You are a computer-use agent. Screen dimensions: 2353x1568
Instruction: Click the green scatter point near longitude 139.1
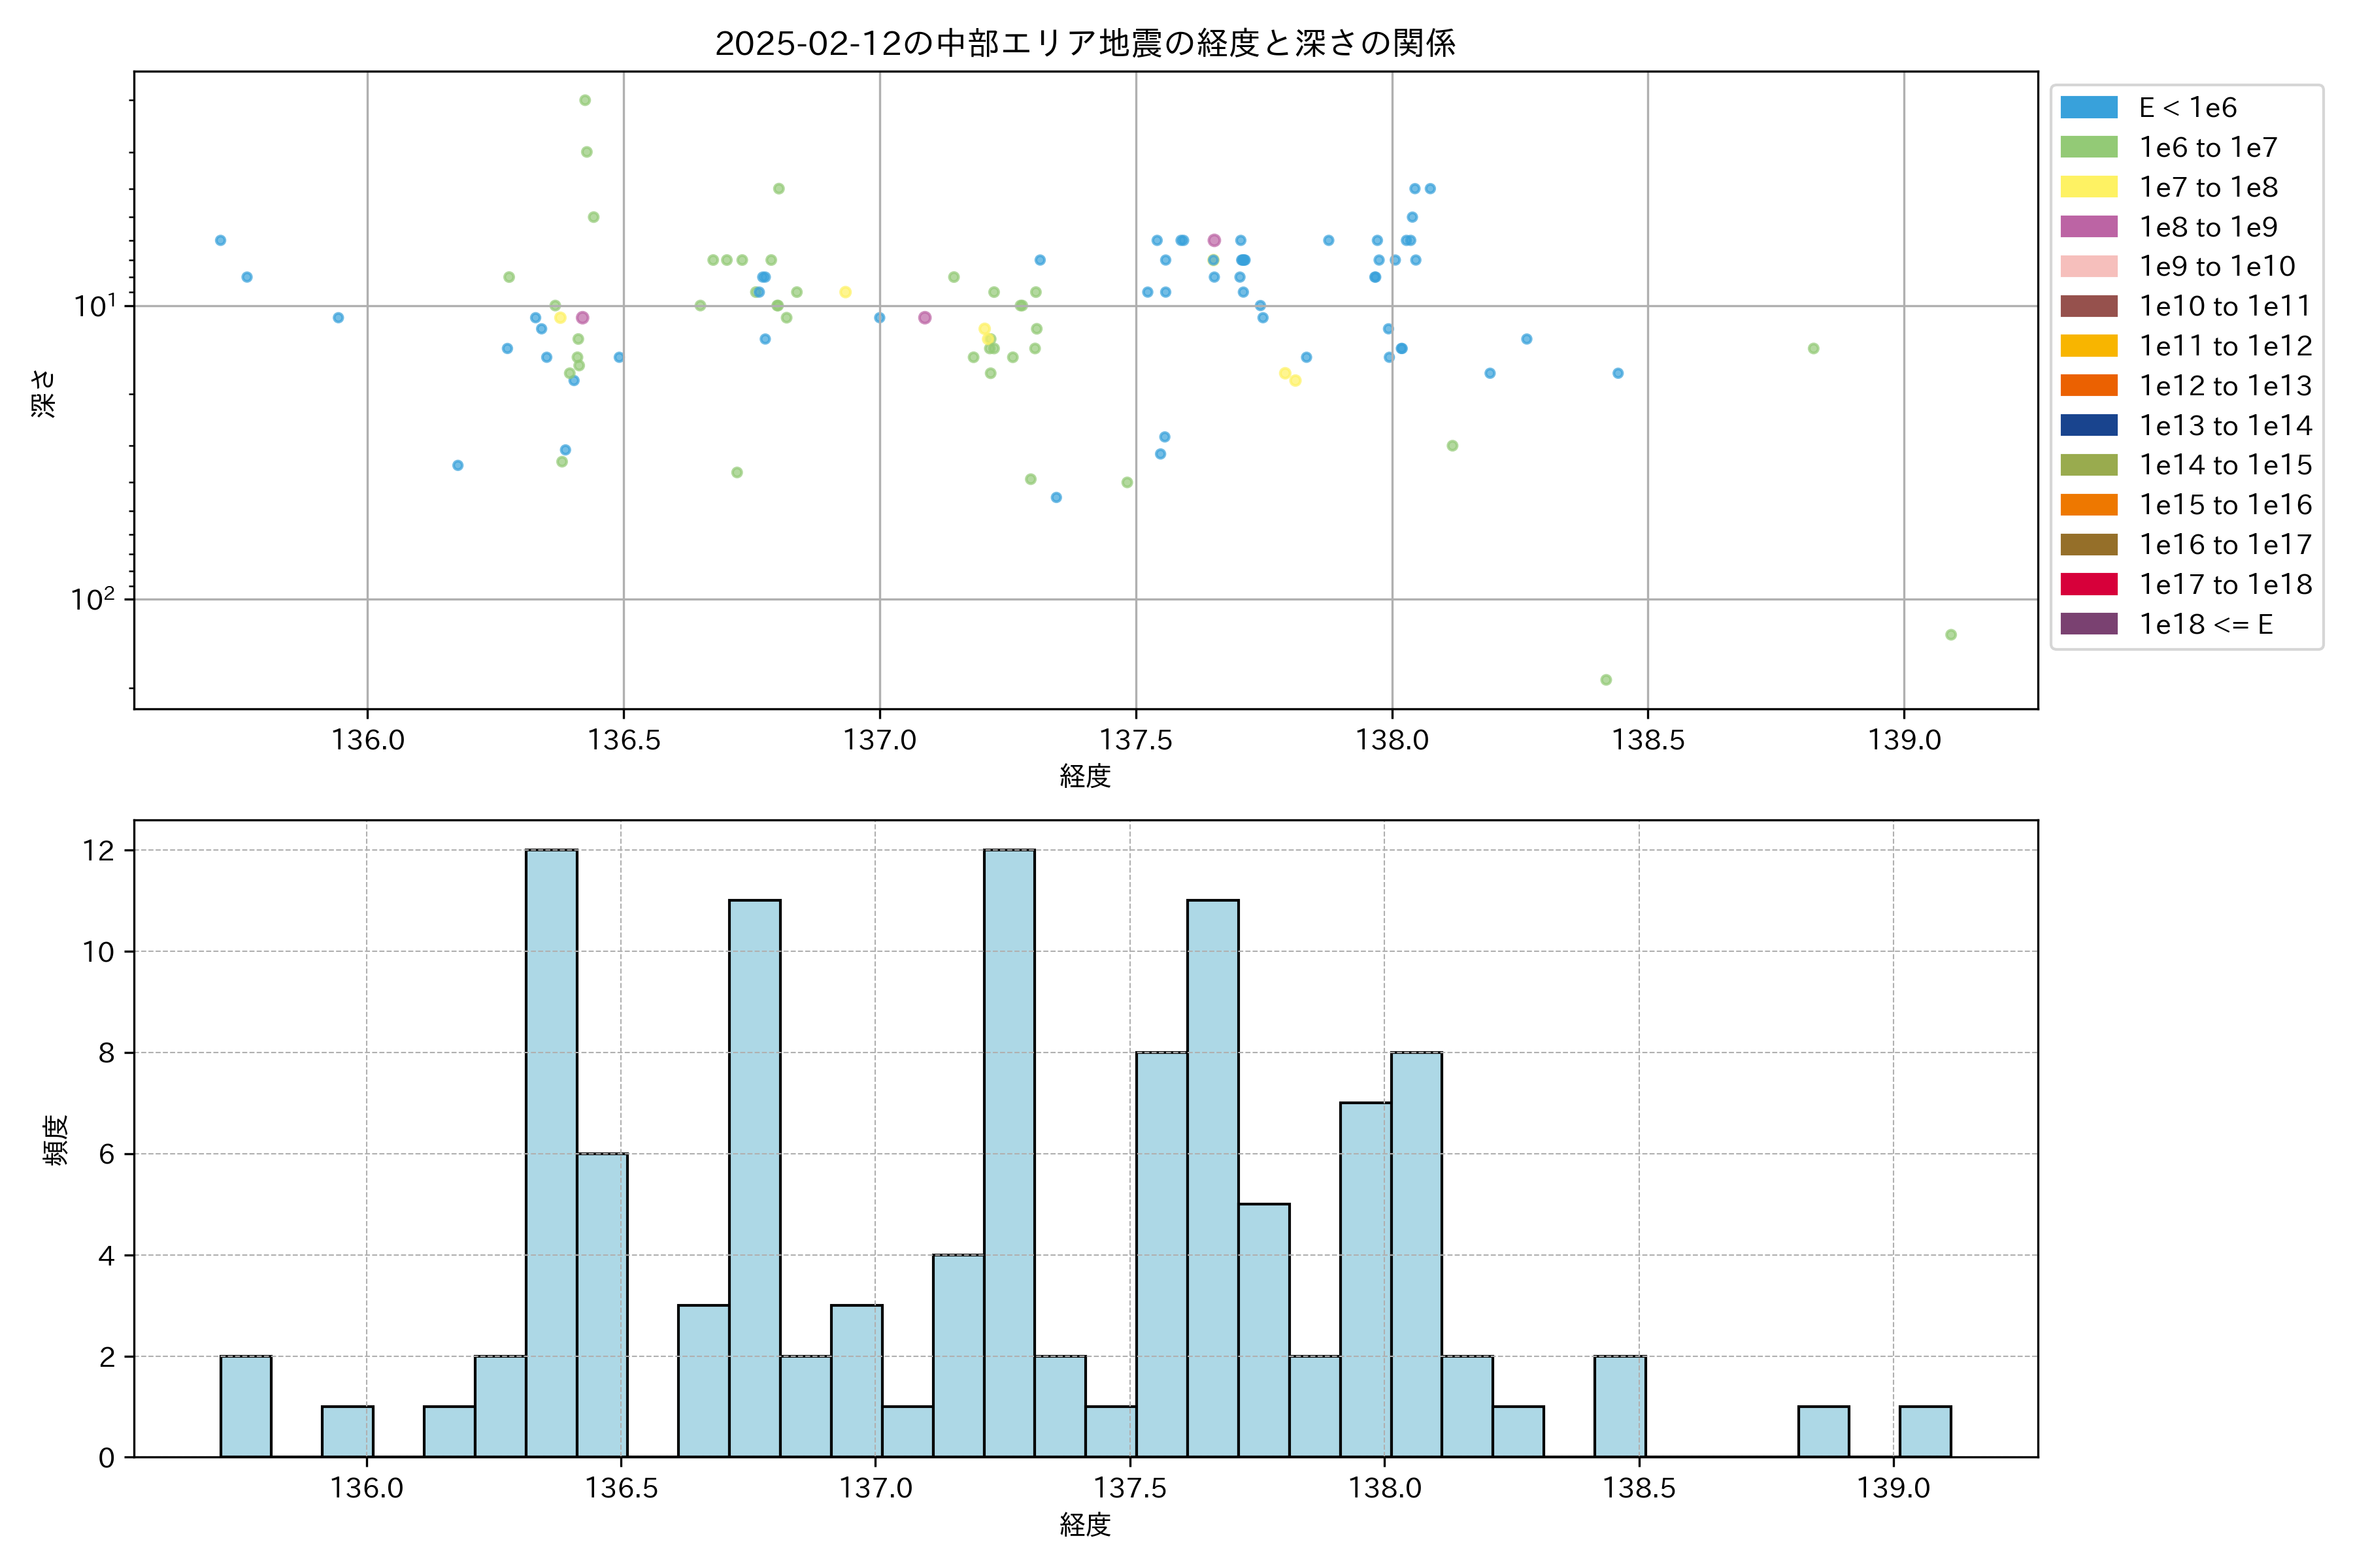coord(1951,635)
